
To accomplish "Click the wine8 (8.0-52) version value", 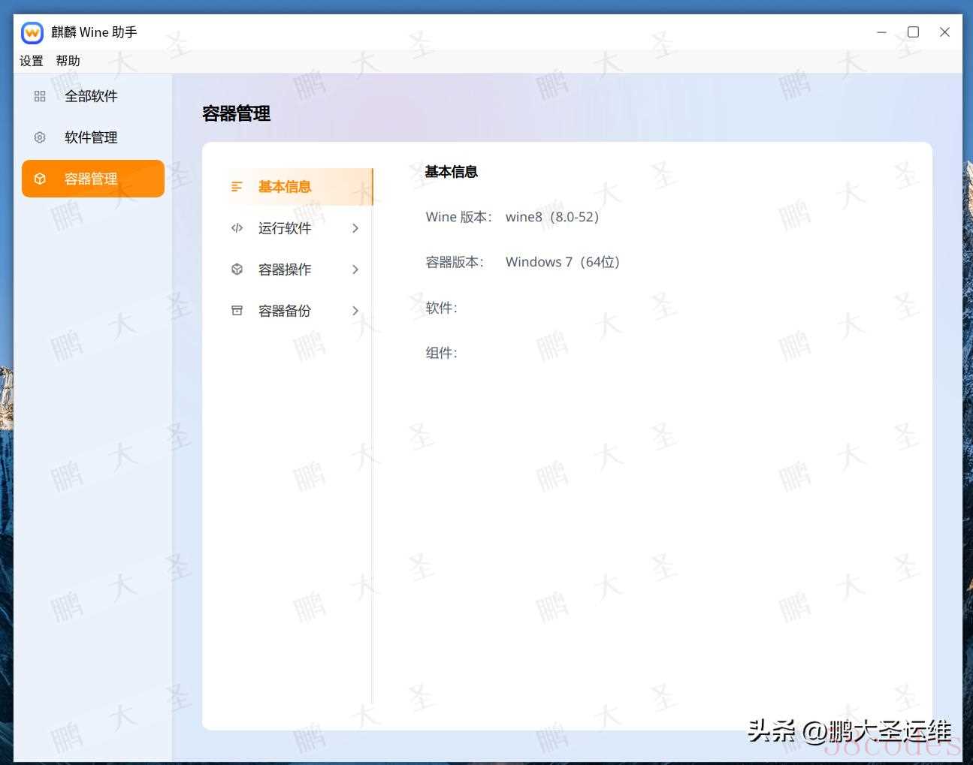I will point(552,217).
